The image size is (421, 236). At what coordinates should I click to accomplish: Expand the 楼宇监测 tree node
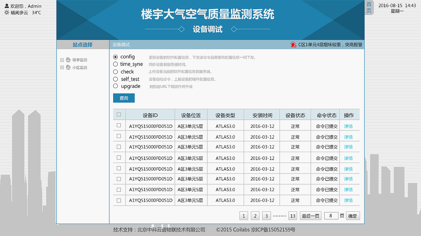point(62,60)
